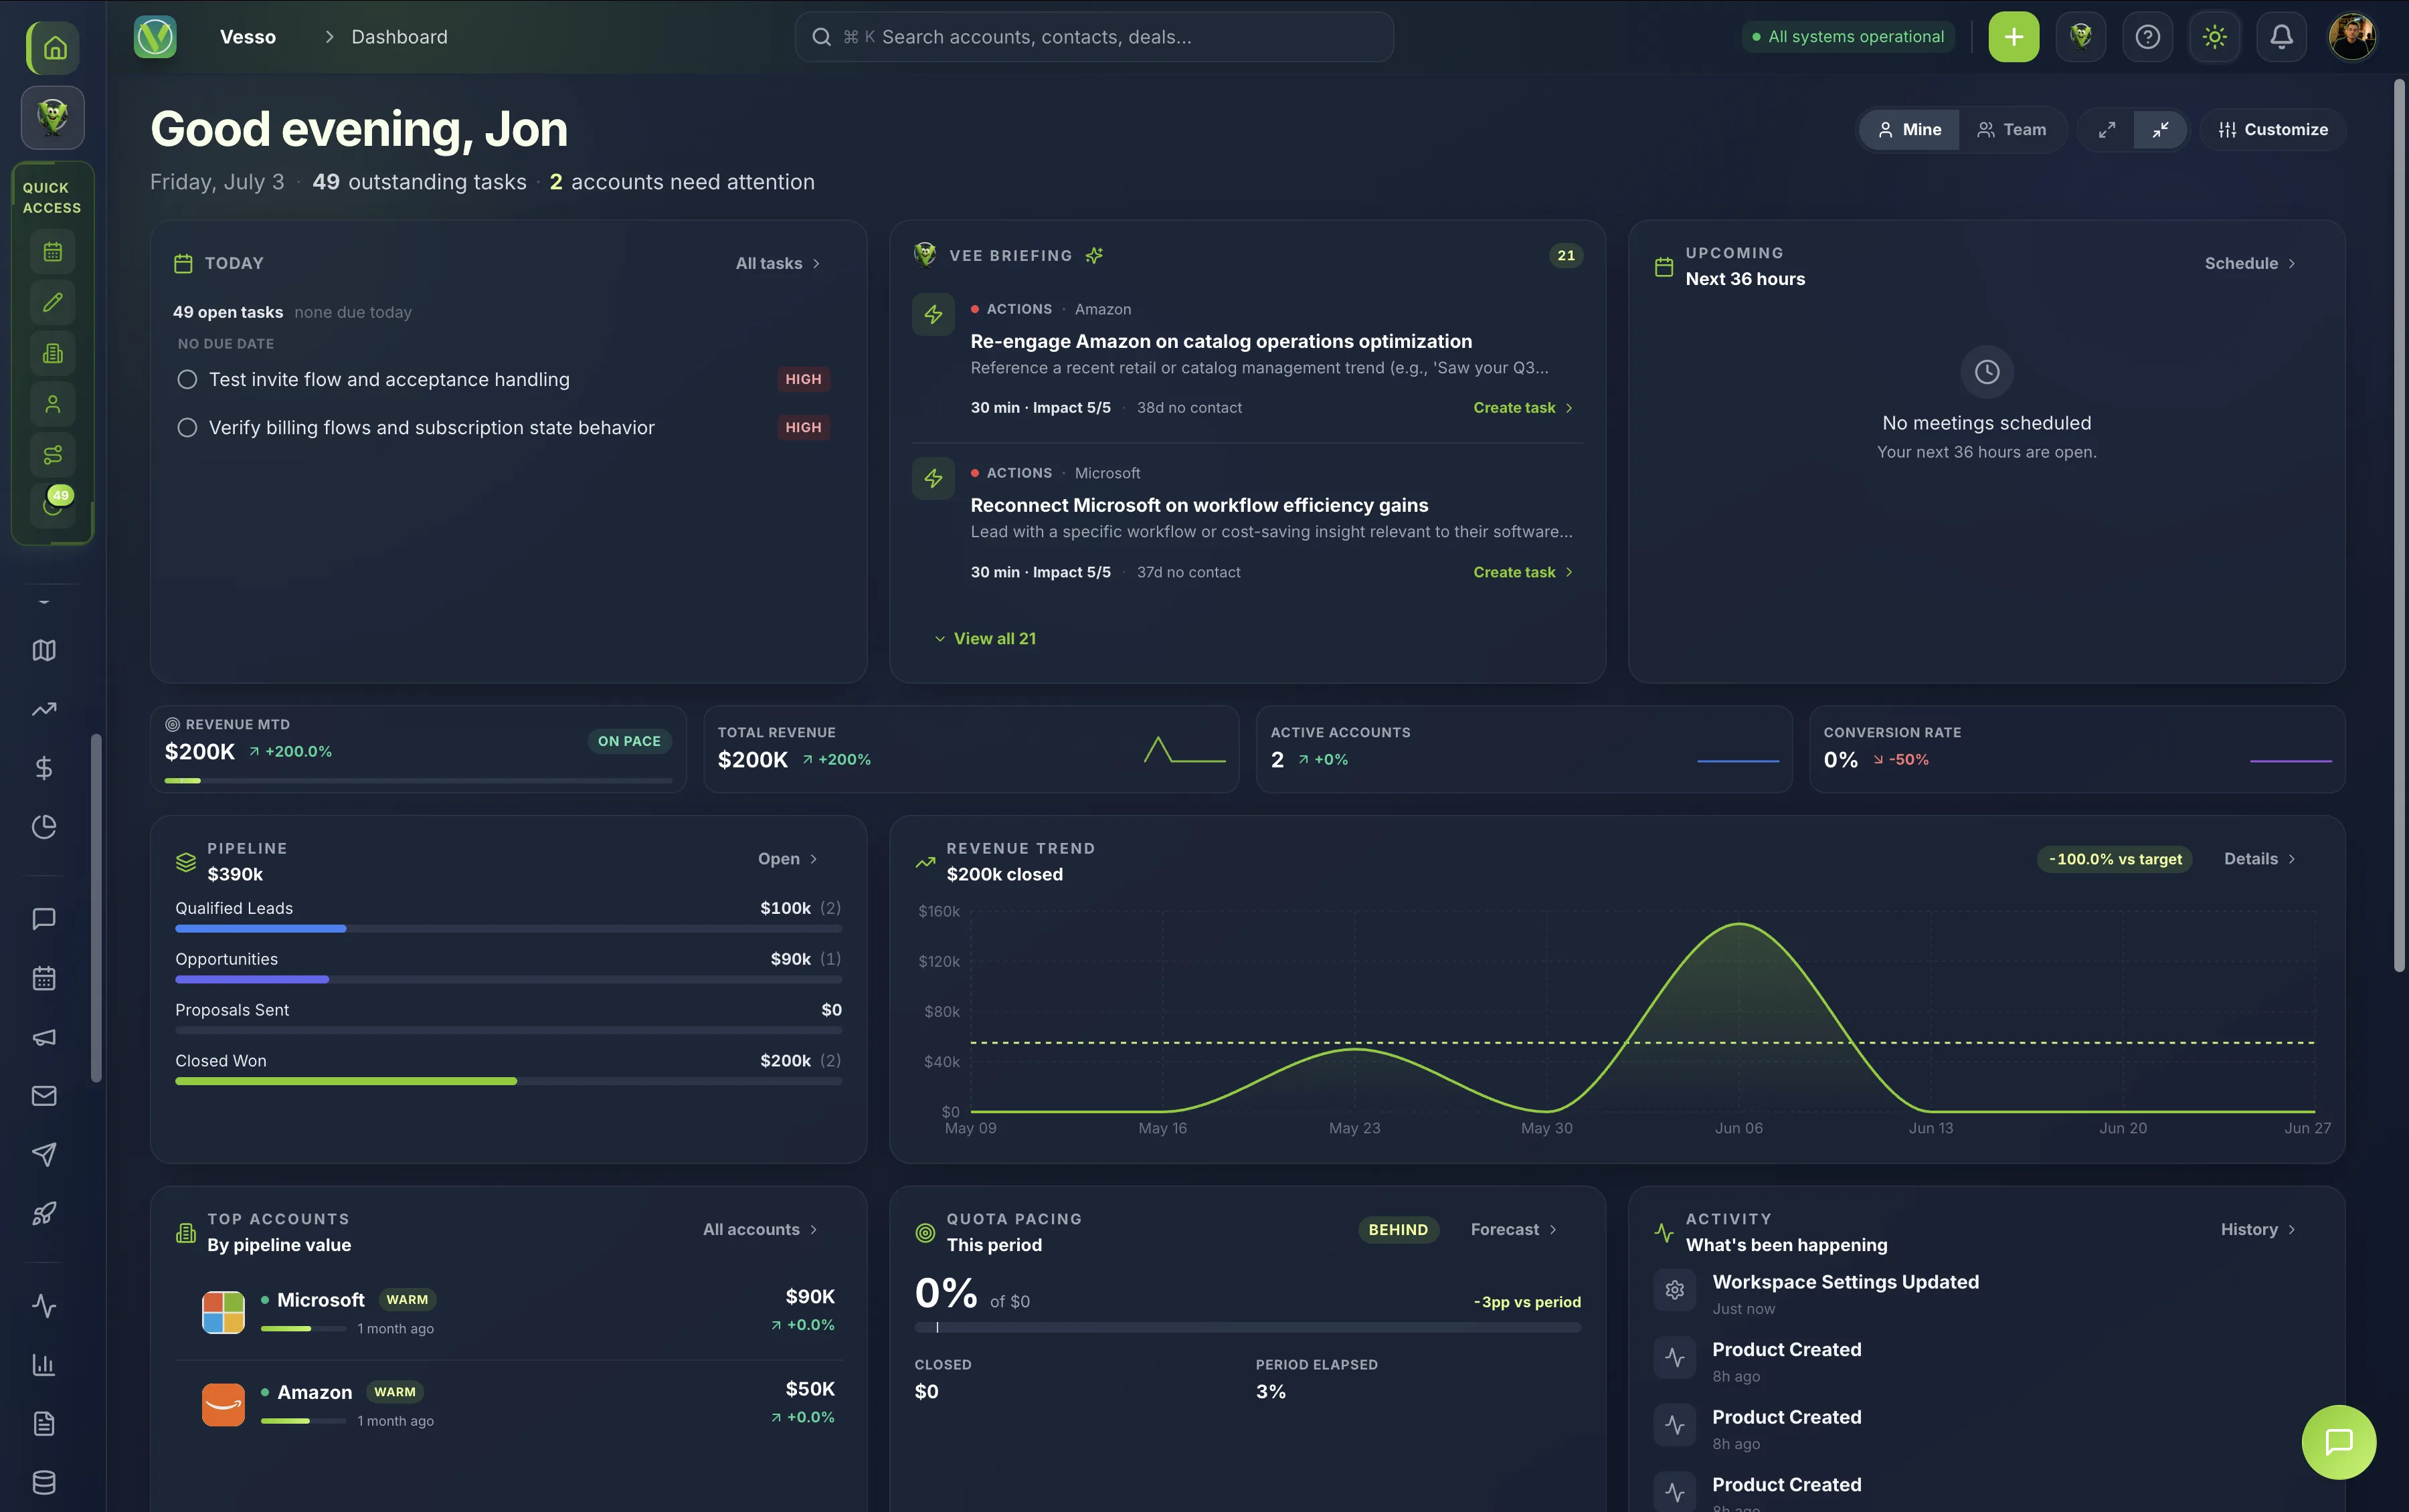Open Revenue Trend Details link
Screen dimensions: 2409x1512
pos(2259,859)
